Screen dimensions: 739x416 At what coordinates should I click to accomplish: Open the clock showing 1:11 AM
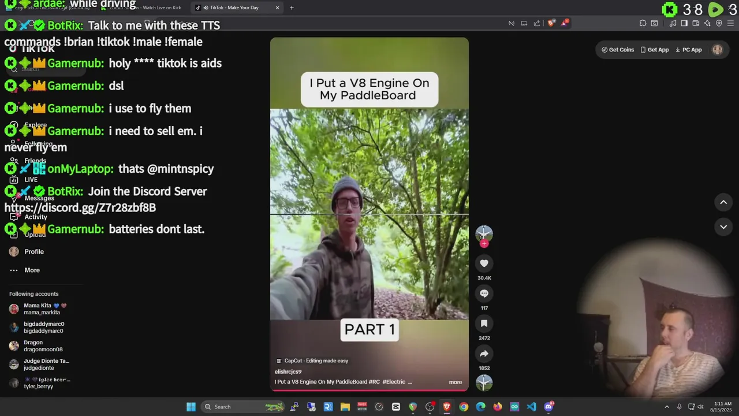click(x=723, y=407)
